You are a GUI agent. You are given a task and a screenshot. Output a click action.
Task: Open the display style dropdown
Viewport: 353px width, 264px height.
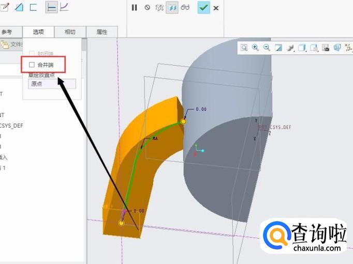pos(302,48)
